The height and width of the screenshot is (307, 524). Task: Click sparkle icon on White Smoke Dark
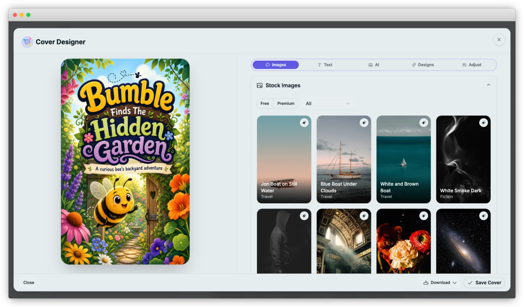point(483,123)
